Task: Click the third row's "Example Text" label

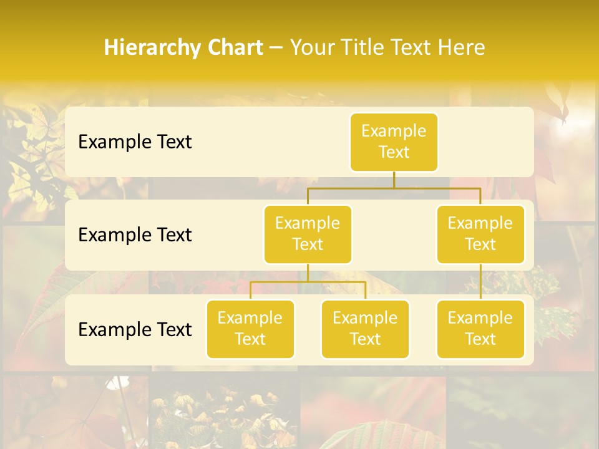Action: pos(135,329)
